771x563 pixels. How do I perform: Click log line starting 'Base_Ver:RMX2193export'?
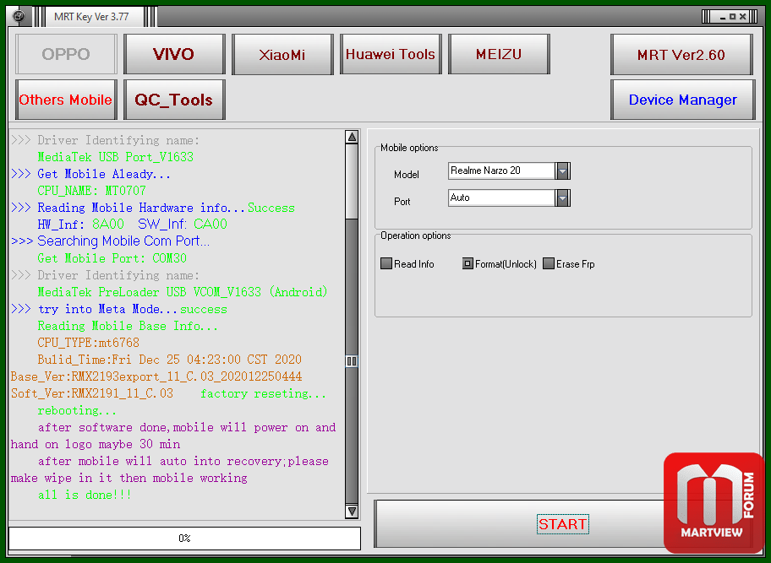[156, 376]
